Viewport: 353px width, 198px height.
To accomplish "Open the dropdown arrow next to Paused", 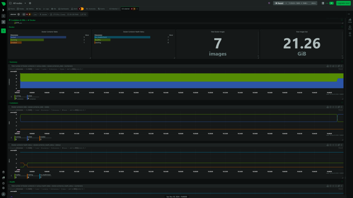I will [x=286, y=3].
